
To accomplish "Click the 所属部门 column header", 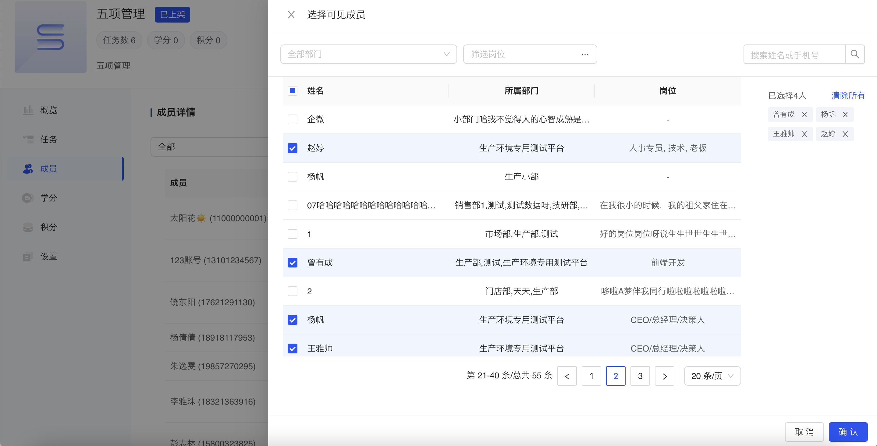I will click(522, 91).
